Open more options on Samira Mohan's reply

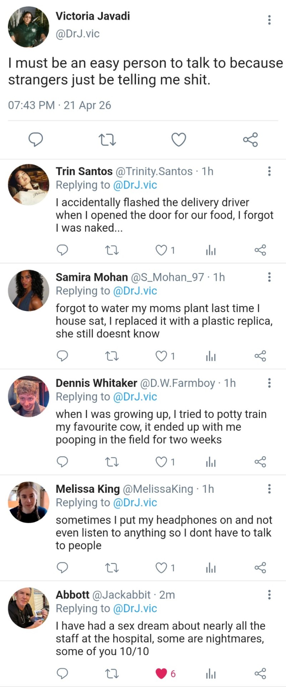(269, 277)
